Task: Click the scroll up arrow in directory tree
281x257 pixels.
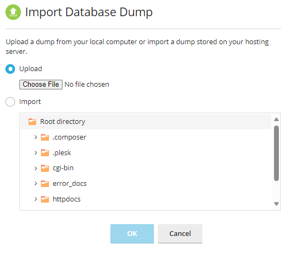Action: [x=277, y=120]
